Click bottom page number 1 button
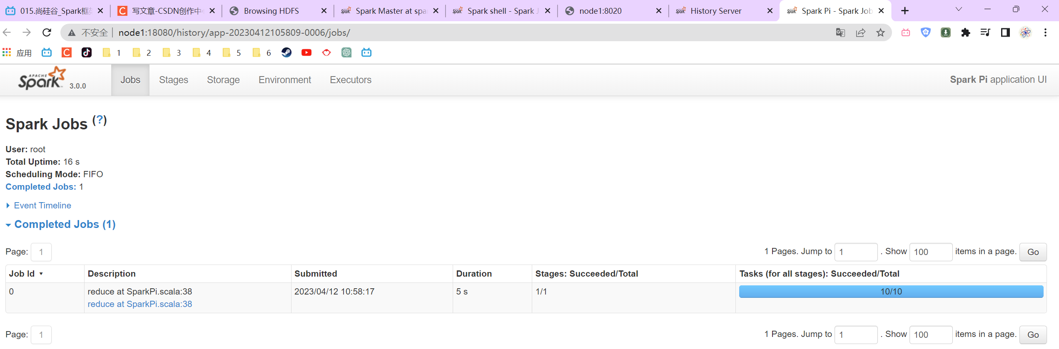 pyautogui.click(x=41, y=335)
